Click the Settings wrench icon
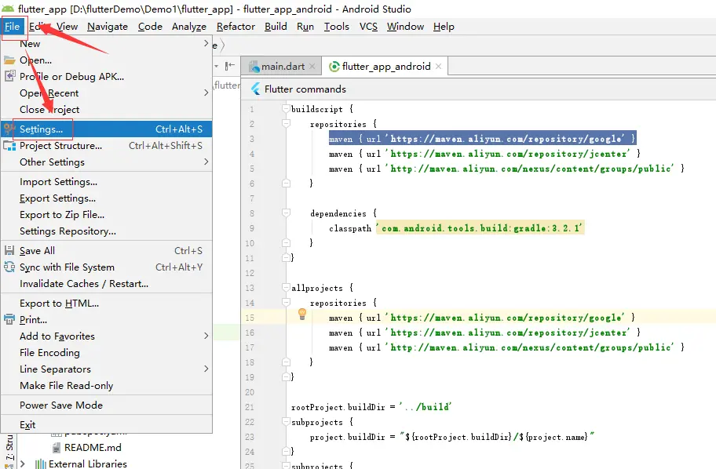Viewport: 716px width, 469px height. [x=9, y=129]
